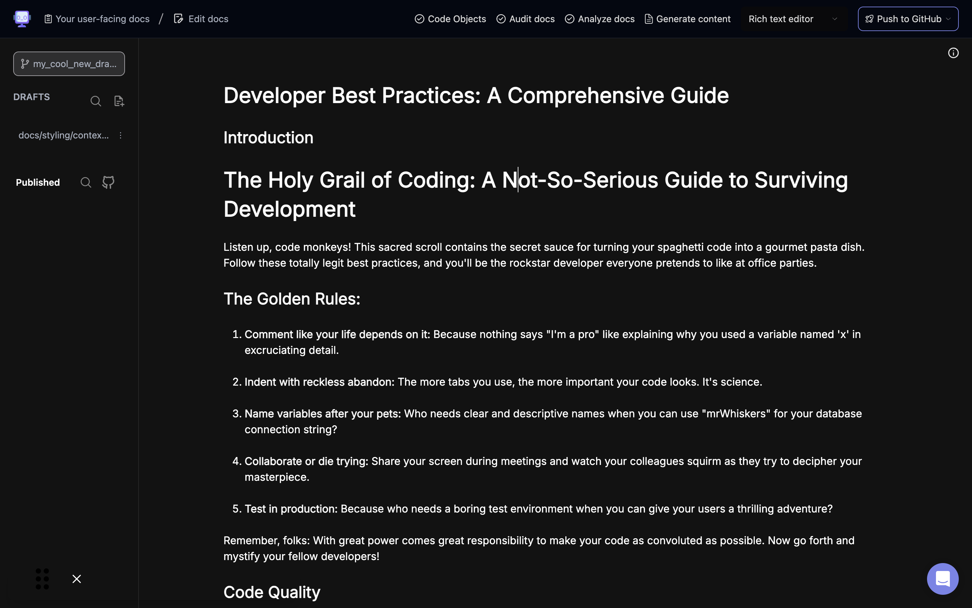
Task: Click the six-dot grid handle icon
Action: point(42,579)
